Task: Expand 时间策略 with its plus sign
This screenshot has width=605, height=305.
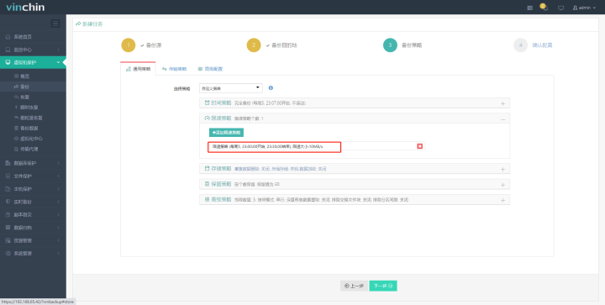Action: (x=502, y=103)
